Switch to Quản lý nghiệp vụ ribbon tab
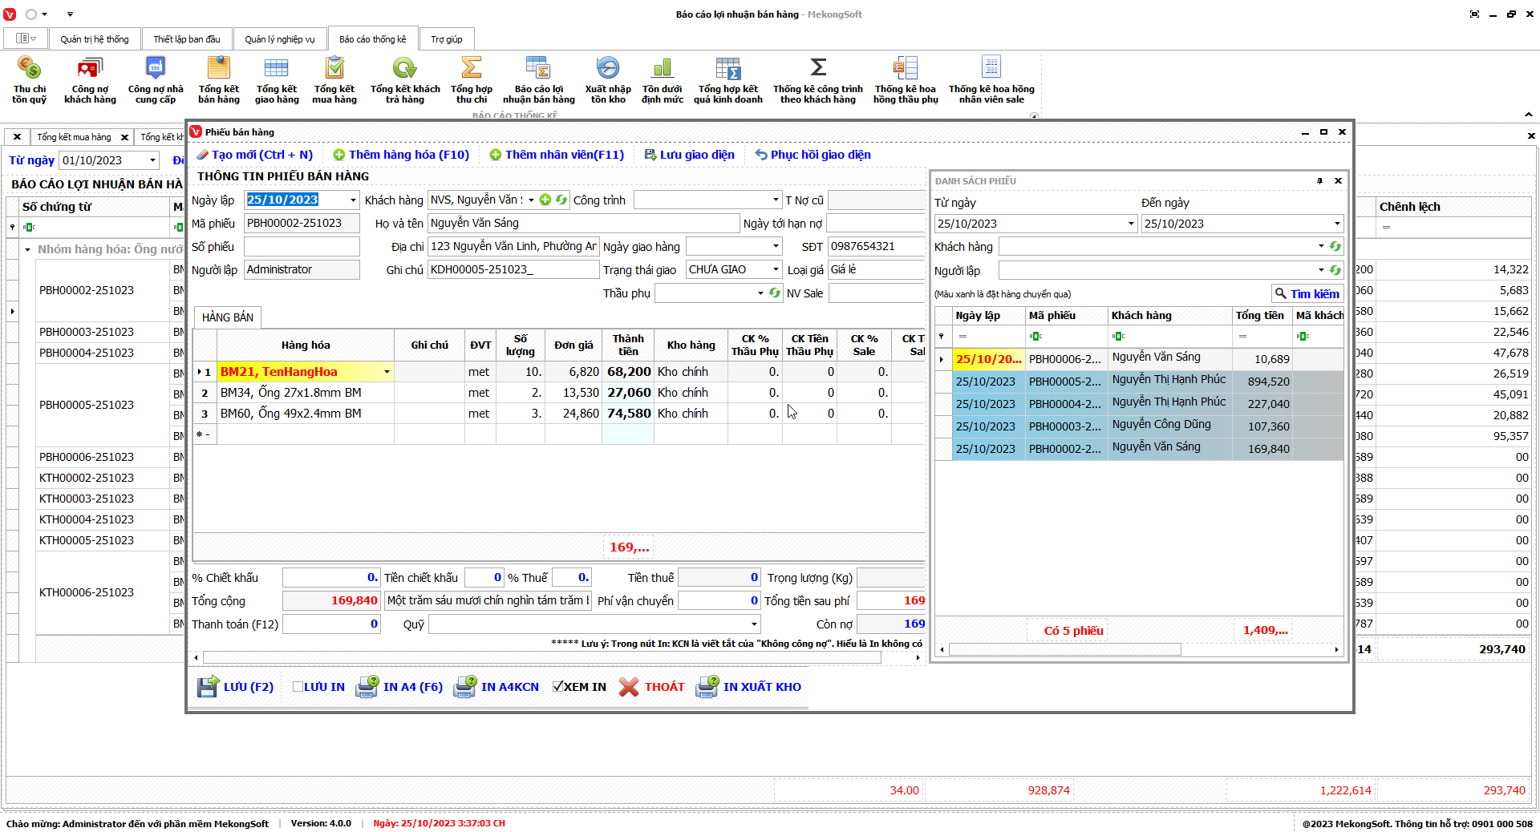This screenshot has height=832, width=1540. tap(279, 39)
